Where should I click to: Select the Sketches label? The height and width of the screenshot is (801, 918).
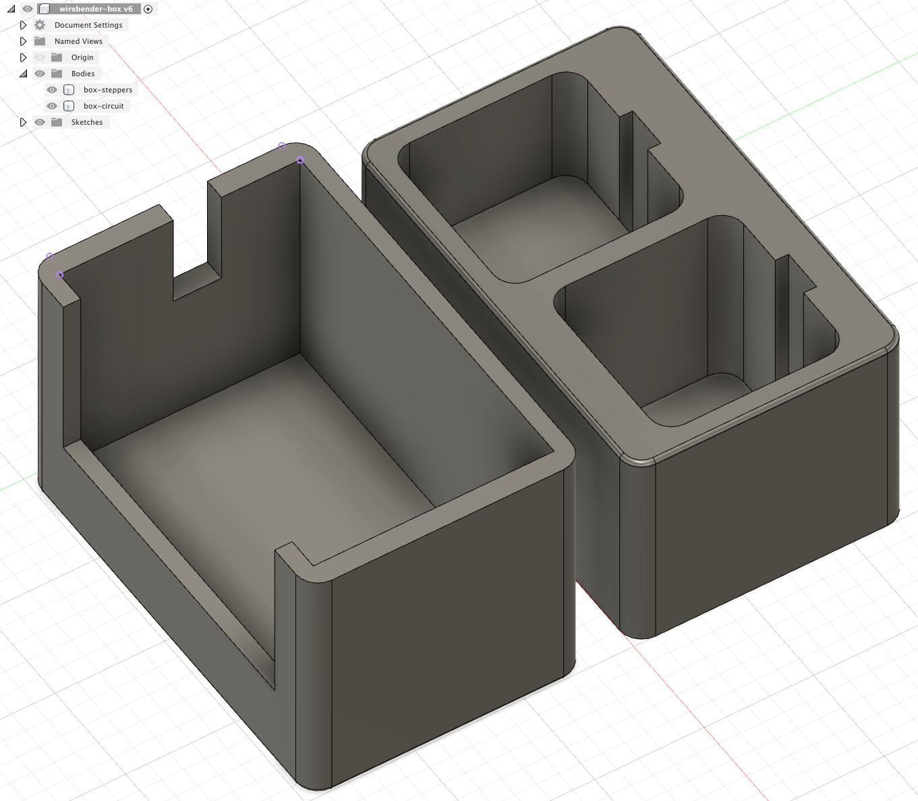[87, 122]
